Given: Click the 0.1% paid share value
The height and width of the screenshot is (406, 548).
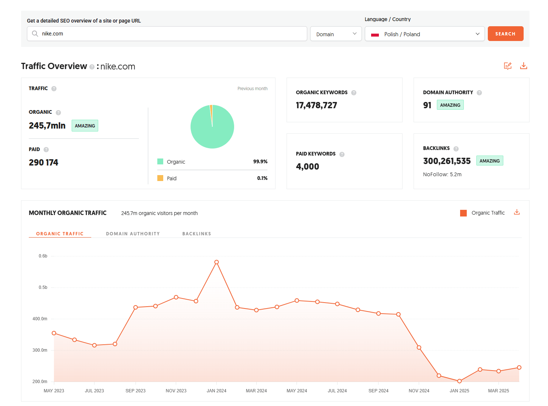Looking at the screenshot, I should click(x=262, y=178).
